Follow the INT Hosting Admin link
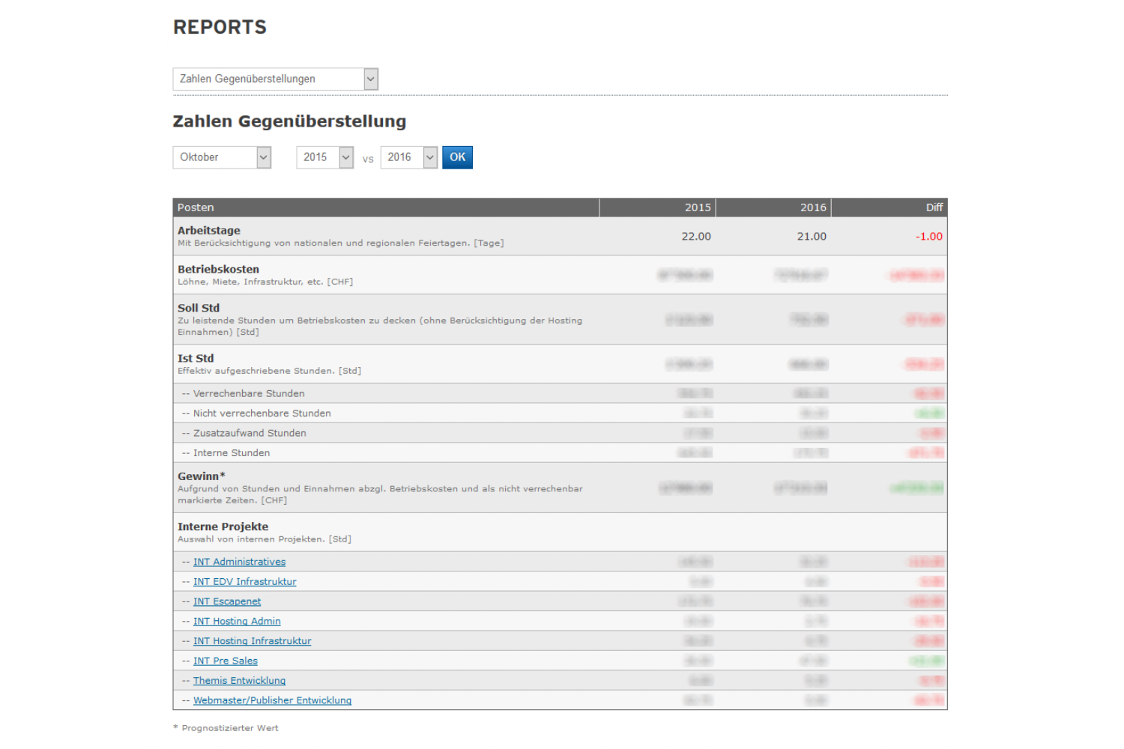Image resolution: width=1124 pixels, height=749 pixels. pos(237,622)
